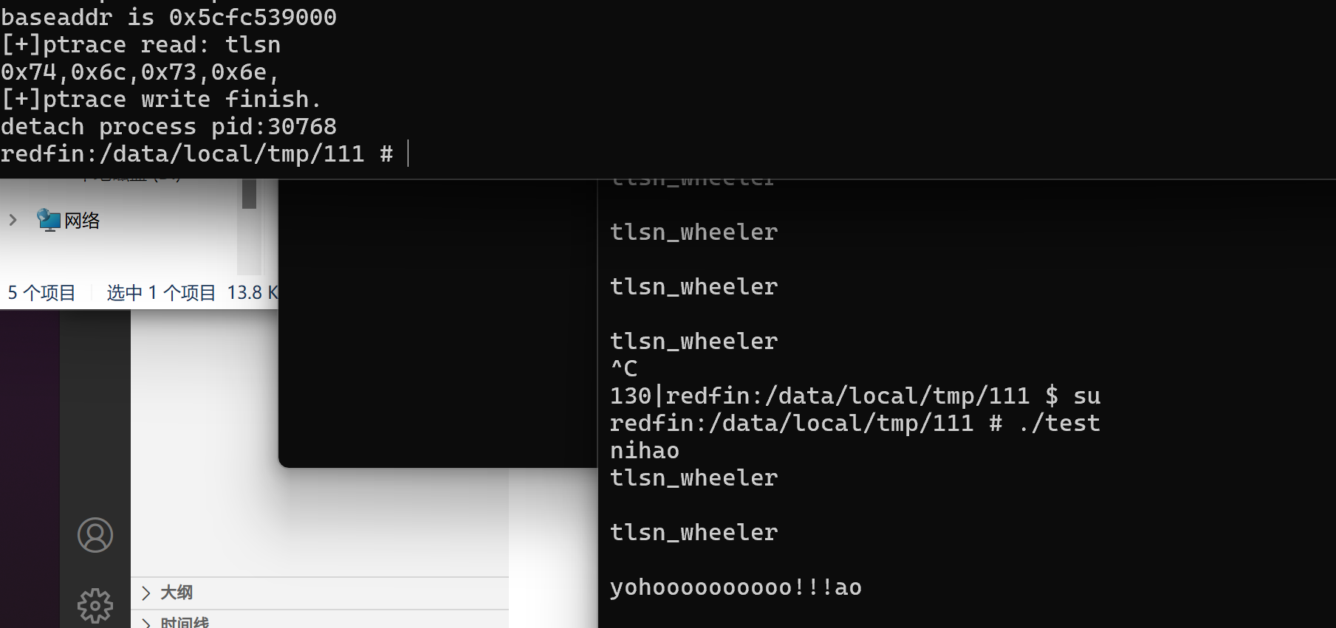Open the Manage gear icon
Screen dimensions: 1336x628
(x=95, y=606)
